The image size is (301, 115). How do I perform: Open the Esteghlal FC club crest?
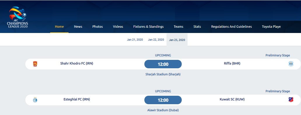(x=35, y=100)
